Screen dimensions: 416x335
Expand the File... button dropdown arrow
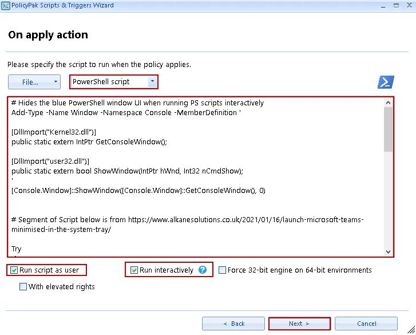[56, 82]
